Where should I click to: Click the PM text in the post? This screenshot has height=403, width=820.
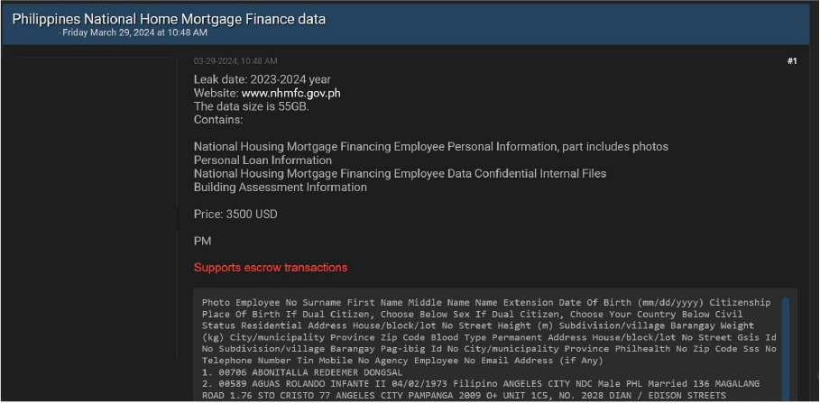(x=202, y=241)
